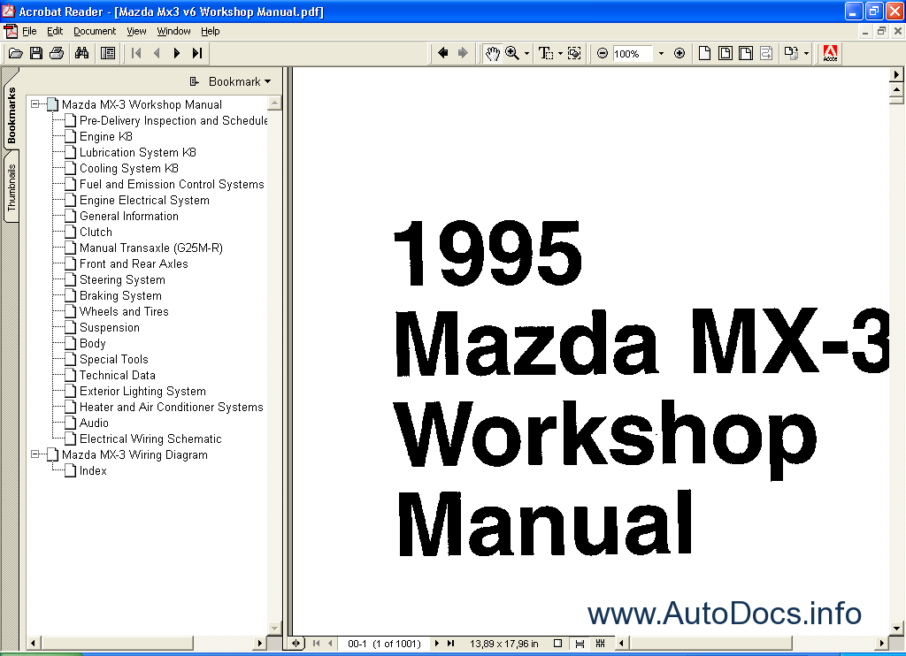Go to next view with the right arrow
The width and height of the screenshot is (906, 656).
point(463,54)
